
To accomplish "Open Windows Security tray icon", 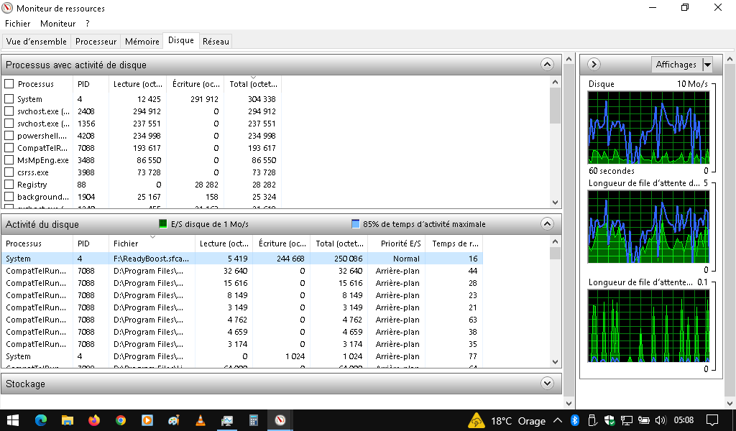I will pos(609,420).
